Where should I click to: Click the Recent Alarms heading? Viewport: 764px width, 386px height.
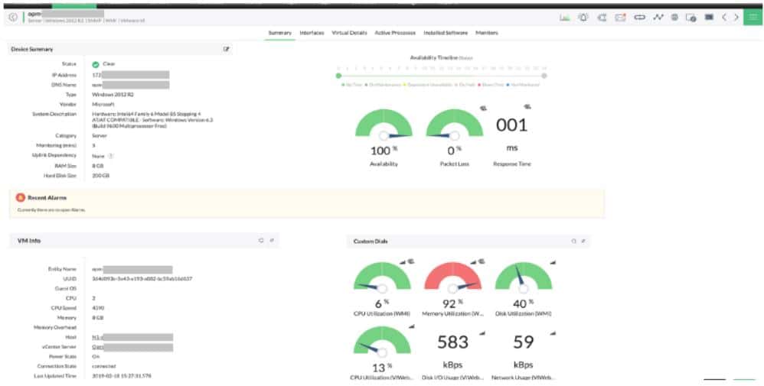tap(47, 198)
